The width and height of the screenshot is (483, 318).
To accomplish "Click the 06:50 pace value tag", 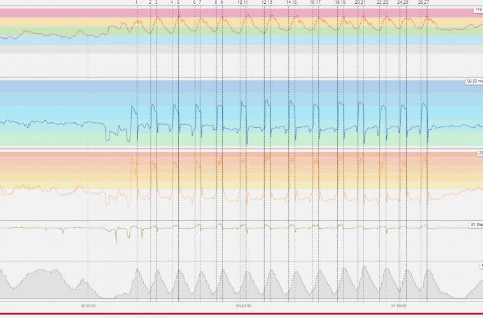I will point(474,82).
